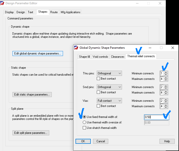179x151 pixels.
Task: Decrease Smd pins Minimum connects value
Action: point(166,88)
